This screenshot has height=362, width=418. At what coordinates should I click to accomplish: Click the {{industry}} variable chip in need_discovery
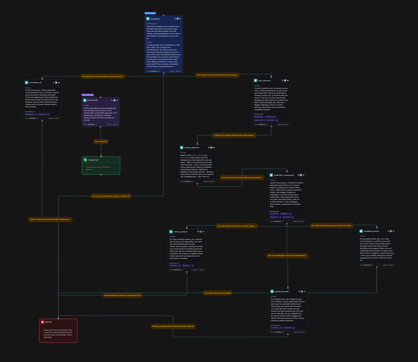pyautogui.click(x=259, y=116)
